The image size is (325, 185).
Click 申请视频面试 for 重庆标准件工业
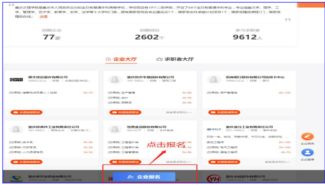coord(26,162)
